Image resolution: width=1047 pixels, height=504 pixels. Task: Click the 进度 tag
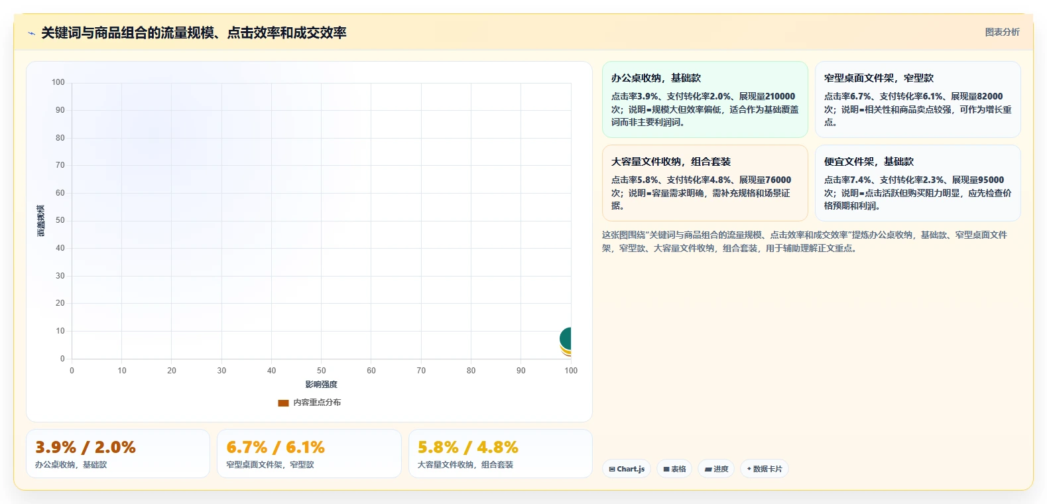(x=716, y=469)
